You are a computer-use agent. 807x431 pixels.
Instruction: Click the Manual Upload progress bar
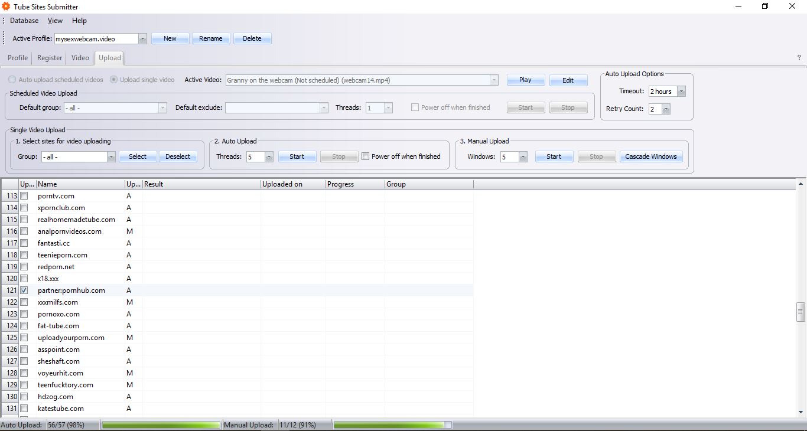[x=392, y=425]
